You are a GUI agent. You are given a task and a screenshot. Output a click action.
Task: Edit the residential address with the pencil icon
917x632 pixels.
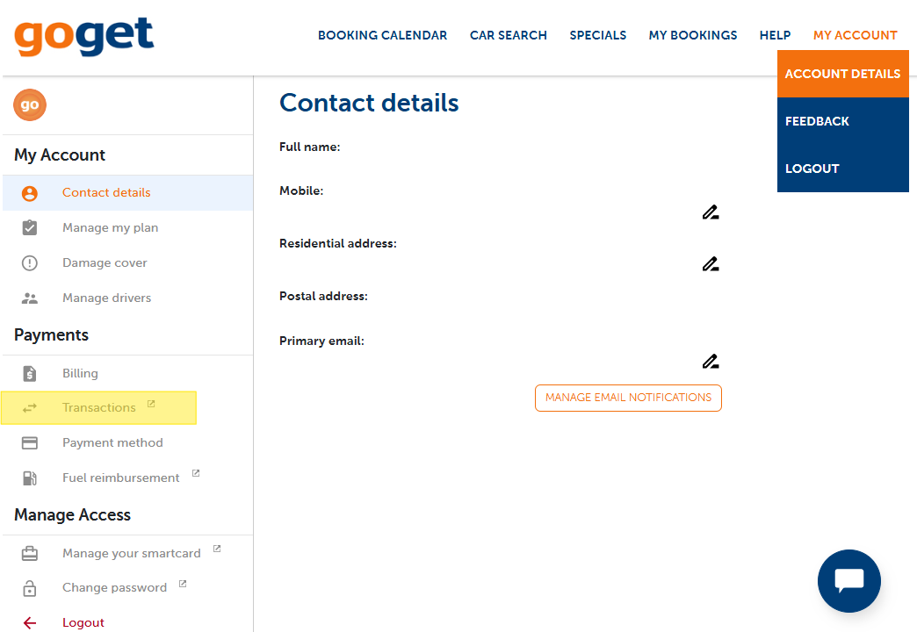[x=710, y=263]
